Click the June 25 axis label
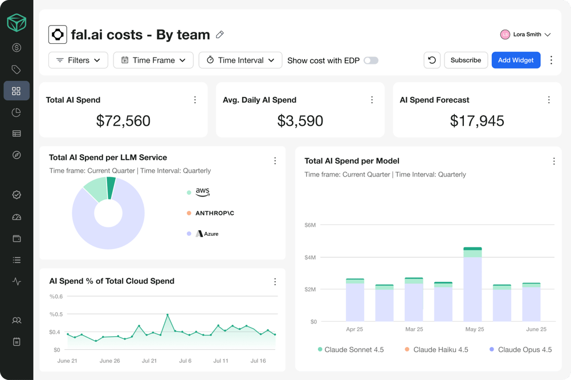Image resolution: width=571 pixels, height=380 pixels. (536, 329)
